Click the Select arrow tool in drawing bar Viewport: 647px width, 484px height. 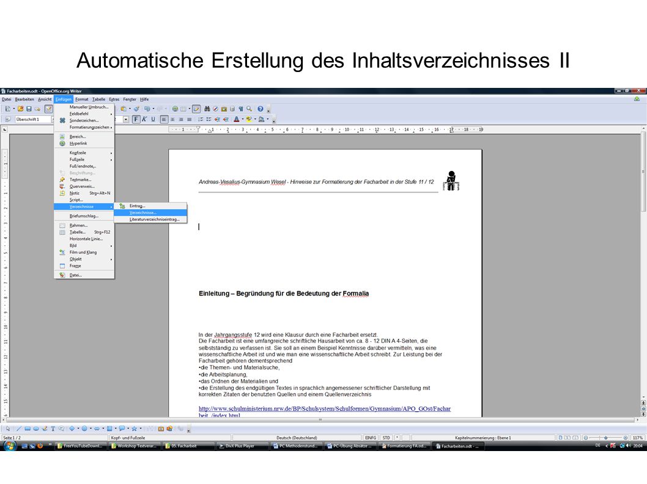click(x=8, y=428)
